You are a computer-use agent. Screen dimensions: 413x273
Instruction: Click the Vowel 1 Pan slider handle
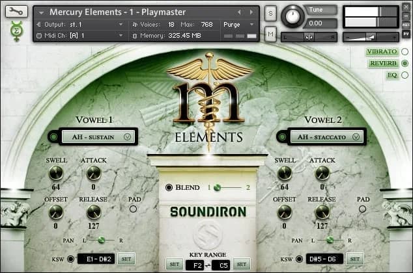[102, 240]
